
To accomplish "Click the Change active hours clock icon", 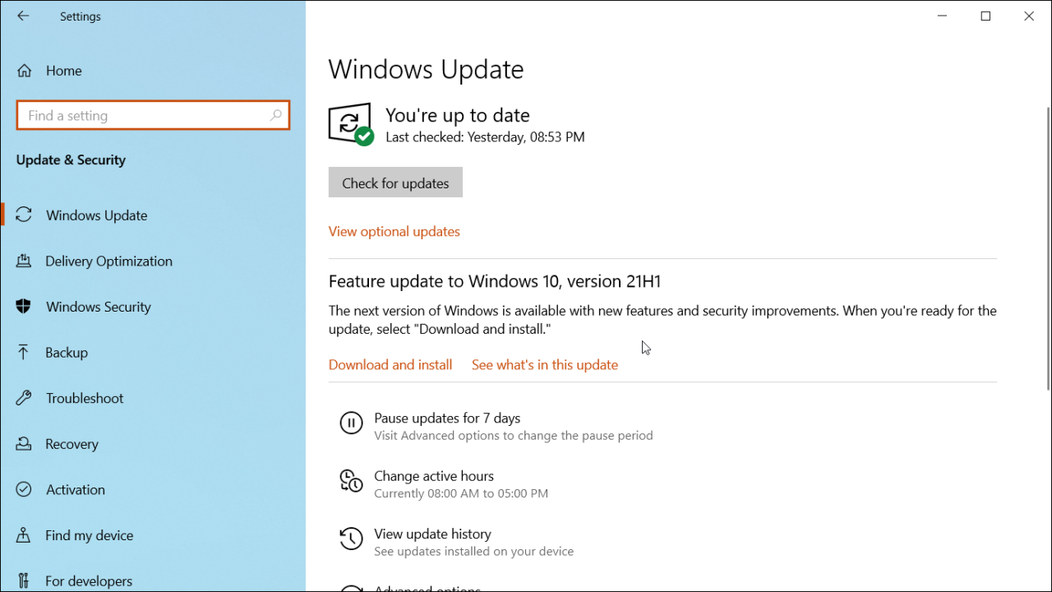I will (x=351, y=482).
